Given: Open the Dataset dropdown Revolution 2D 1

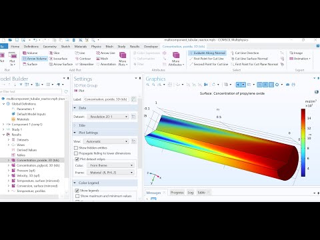Looking at the screenshot, I should [108, 117].
